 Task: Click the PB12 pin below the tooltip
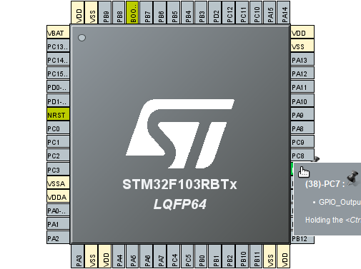pos(302,239)
